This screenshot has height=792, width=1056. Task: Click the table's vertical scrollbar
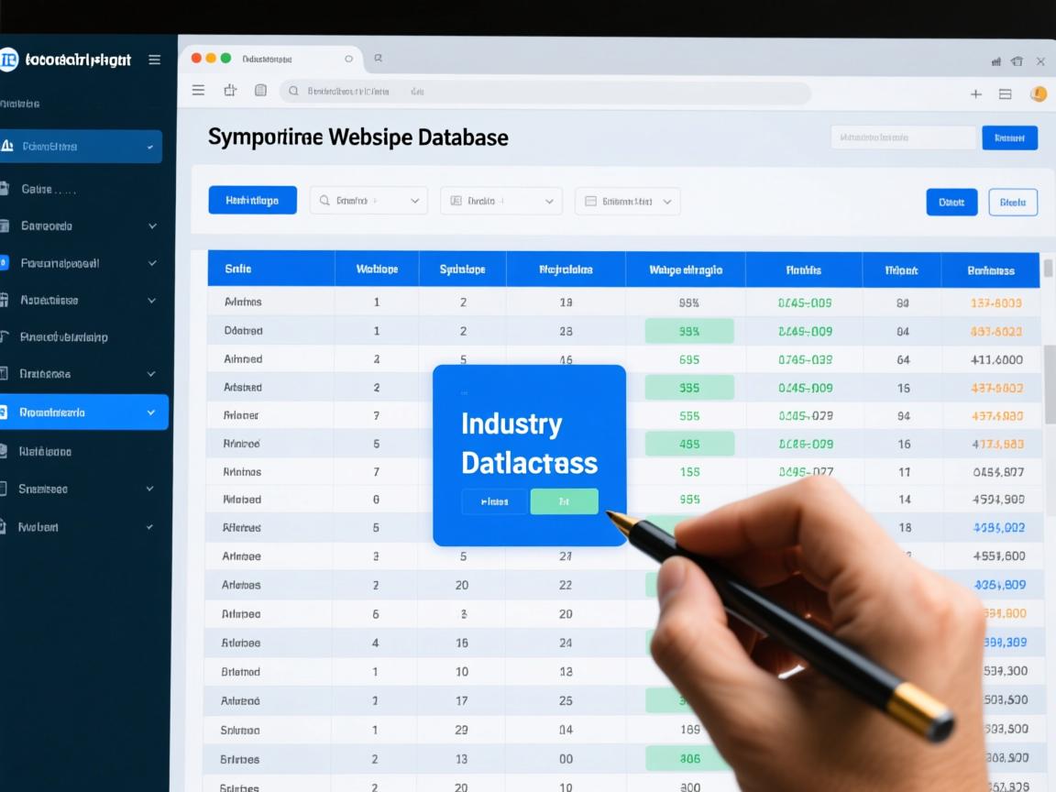(1049, 385)
